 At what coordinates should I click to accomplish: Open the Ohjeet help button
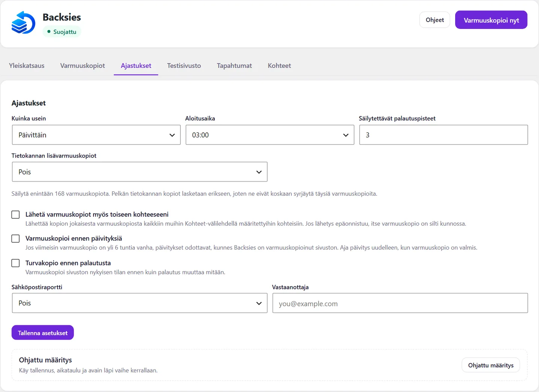tap(435, 20)
